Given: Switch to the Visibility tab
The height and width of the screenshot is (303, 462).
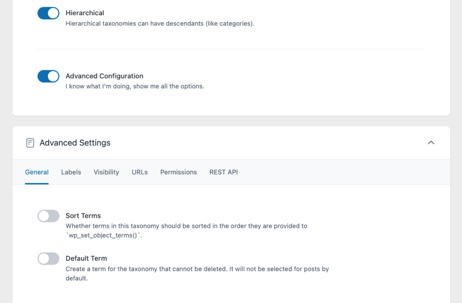Looking at the screenshot, I should click(106, 172).
